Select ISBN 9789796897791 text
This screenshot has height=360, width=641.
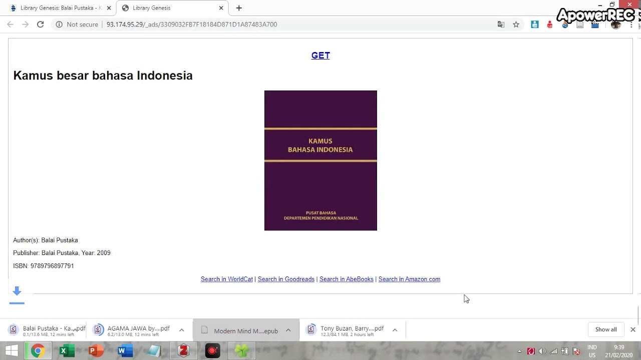[x=44, y=266]
